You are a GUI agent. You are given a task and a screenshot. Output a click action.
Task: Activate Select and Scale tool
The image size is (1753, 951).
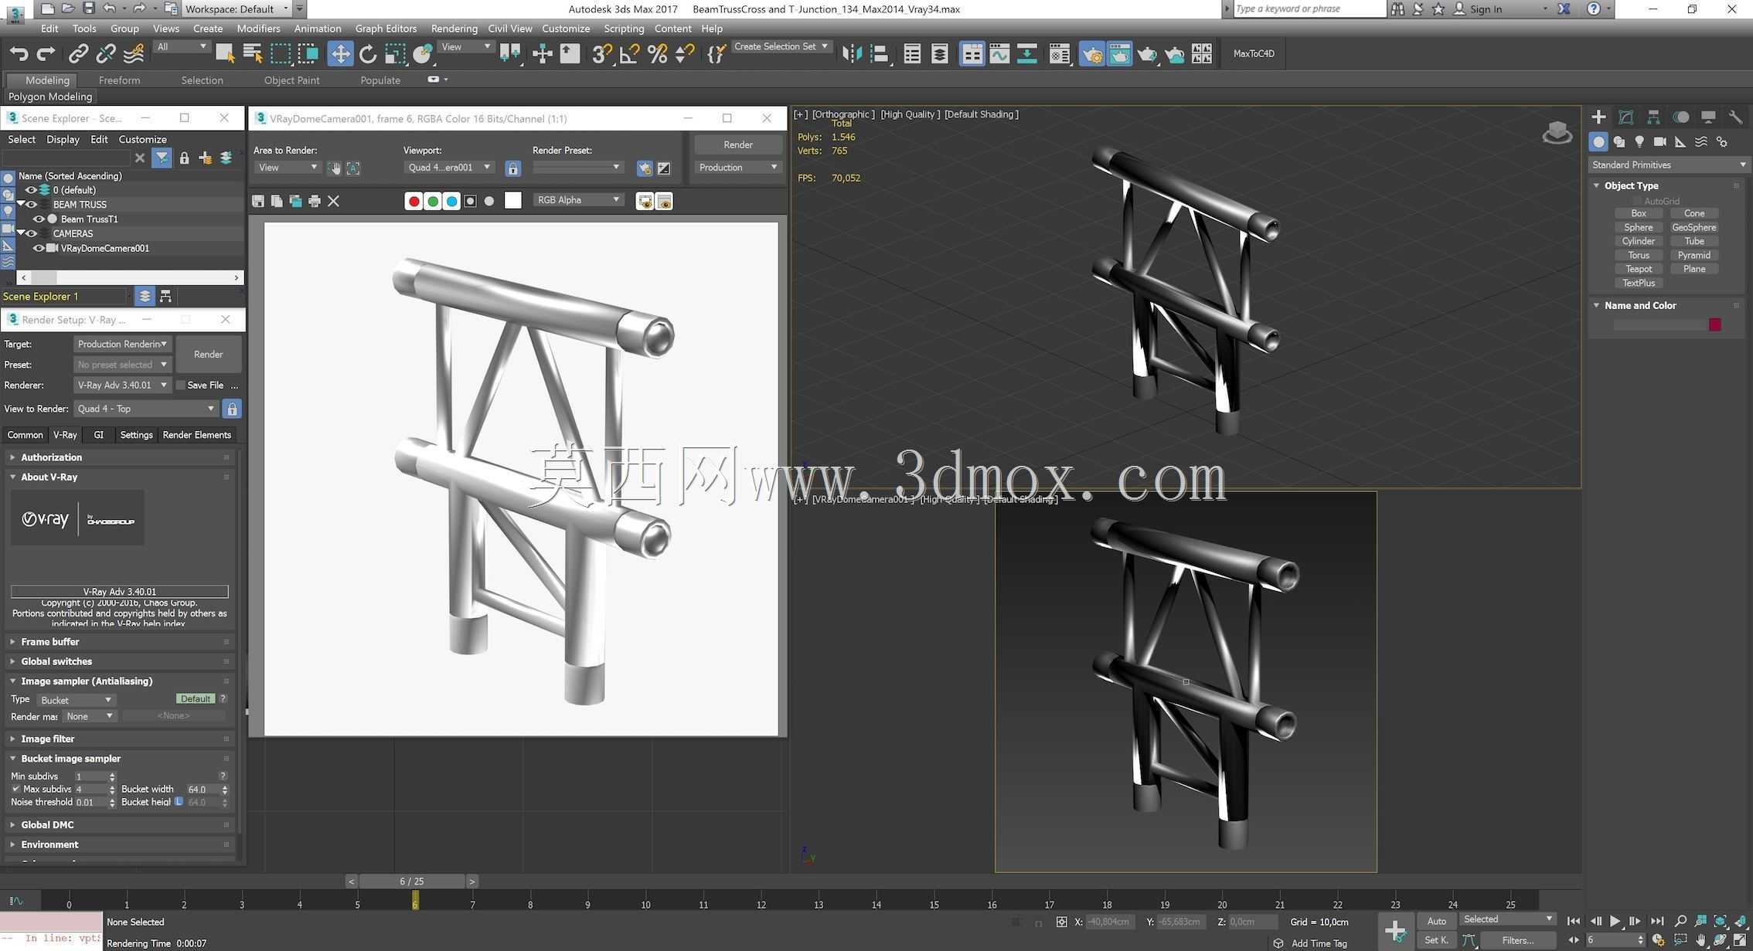point(395,54)
